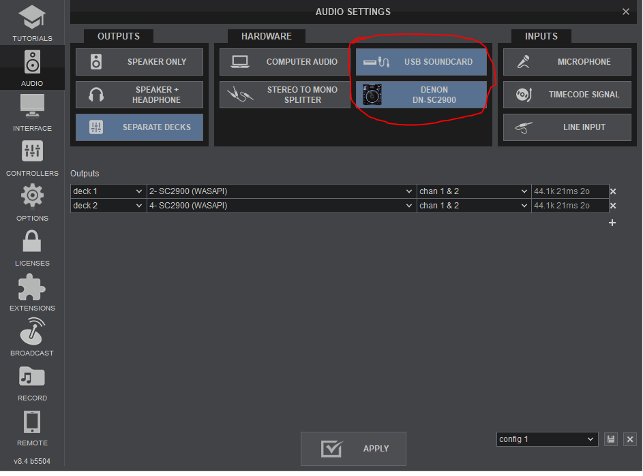Open the 2- SC2900 (WASAPI) device dropdown
643x476 pixels.
click(282, 191)
